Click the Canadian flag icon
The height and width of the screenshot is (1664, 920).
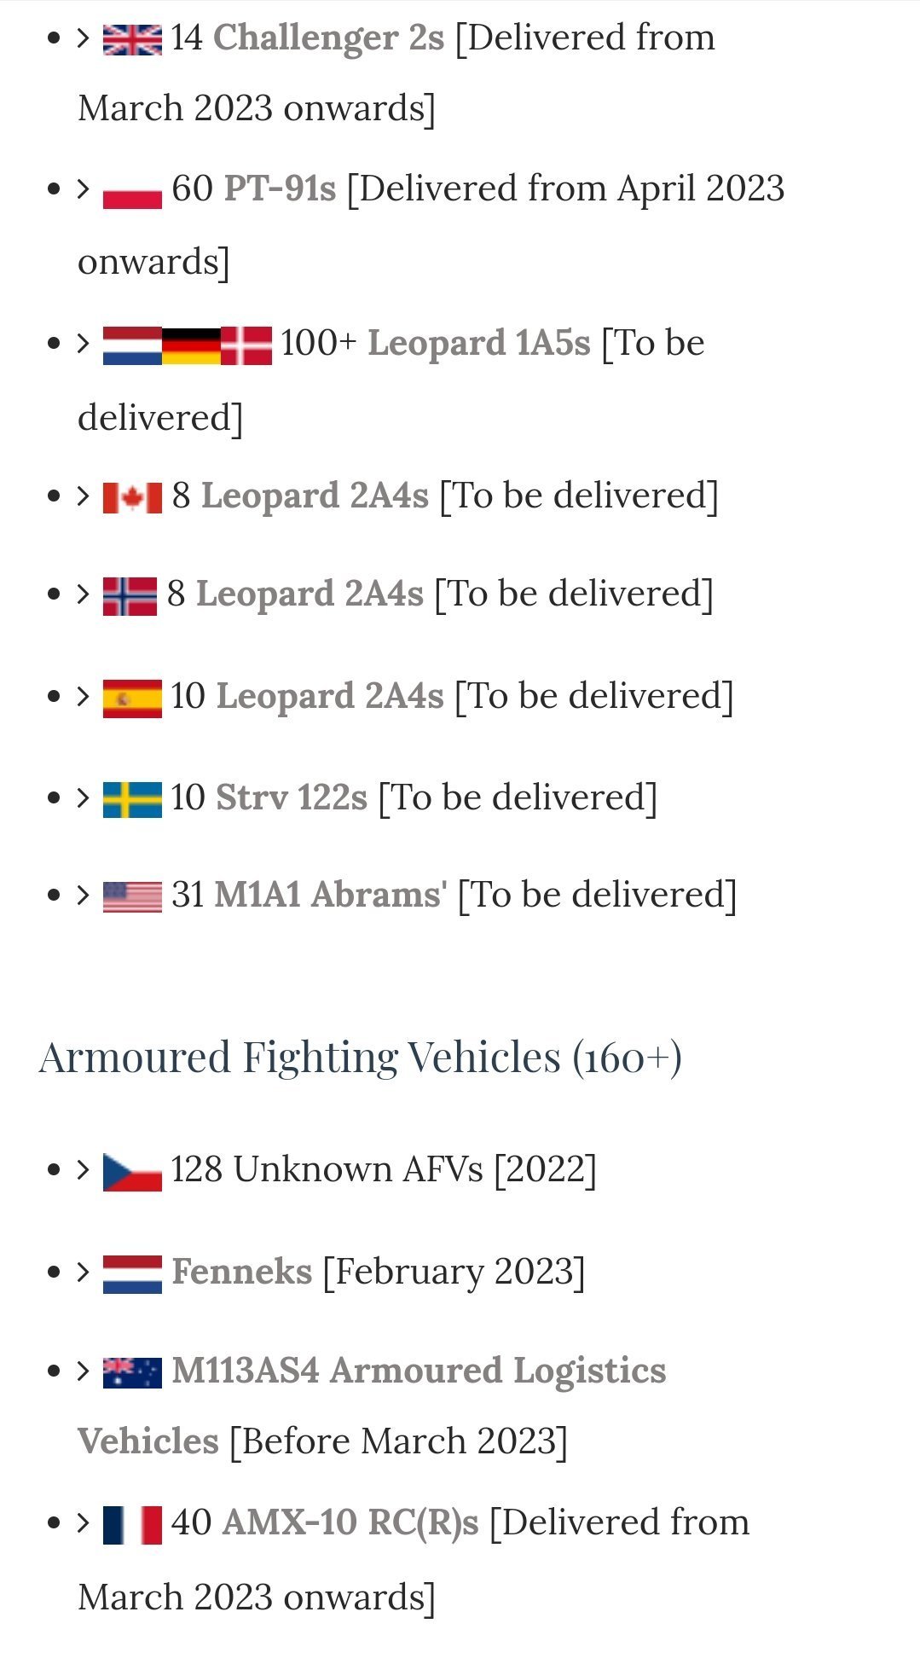132,498
